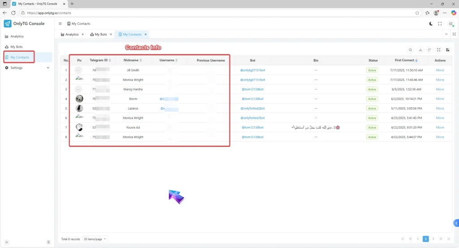The image size is (459, 248).
Task: Open a new browser tab
Action: click(72, 4)
